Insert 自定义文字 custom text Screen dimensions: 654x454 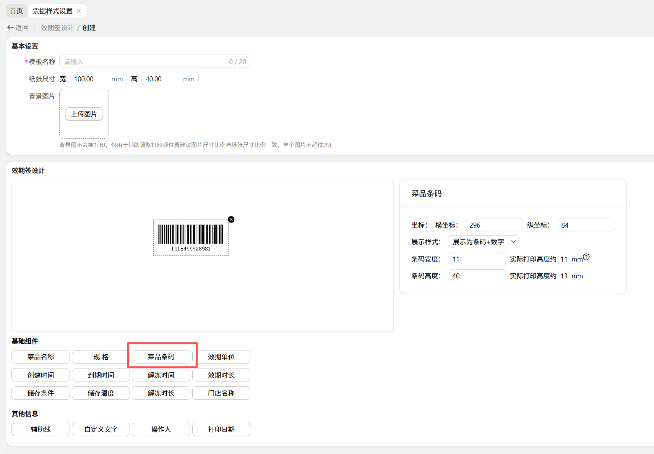(101, 429)
